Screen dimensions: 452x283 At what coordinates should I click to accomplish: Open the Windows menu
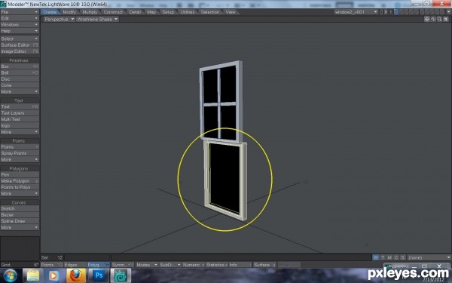click(x=20, y=25)
